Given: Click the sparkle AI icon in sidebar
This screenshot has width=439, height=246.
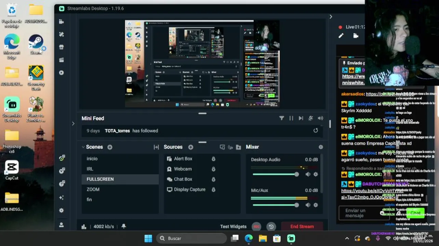Looking at the screenshot, I should pyautogui.click(x=62, y=197).
